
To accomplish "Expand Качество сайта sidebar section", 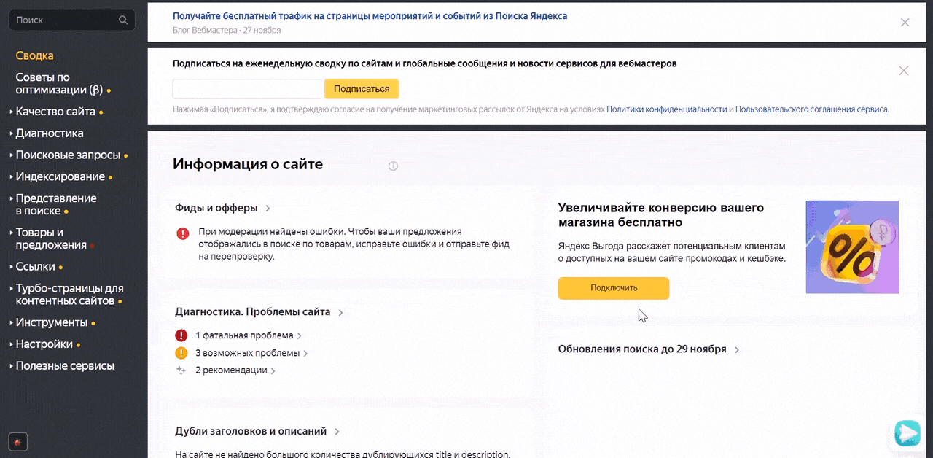I will click(x=55, y=112).
